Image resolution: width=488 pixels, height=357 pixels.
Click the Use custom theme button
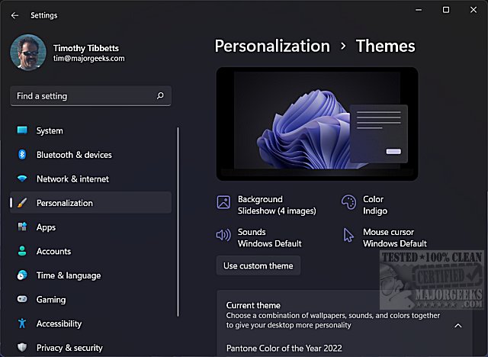point(258,265)
